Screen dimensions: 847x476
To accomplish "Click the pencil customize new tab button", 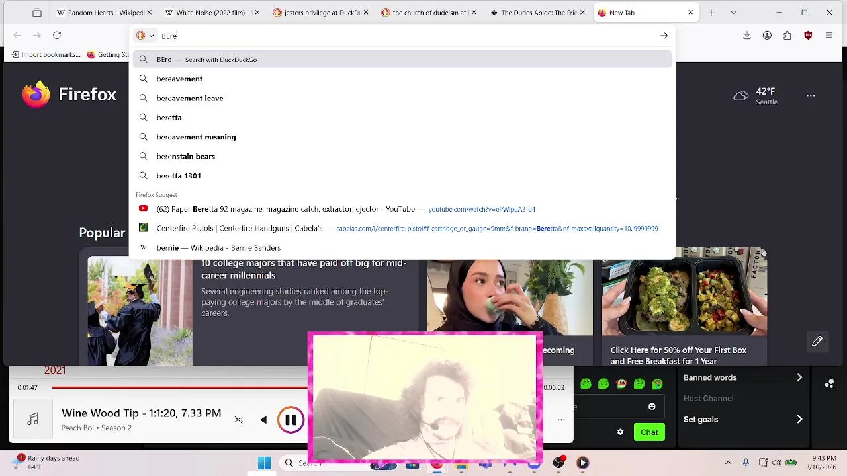I will pos(817,341).
